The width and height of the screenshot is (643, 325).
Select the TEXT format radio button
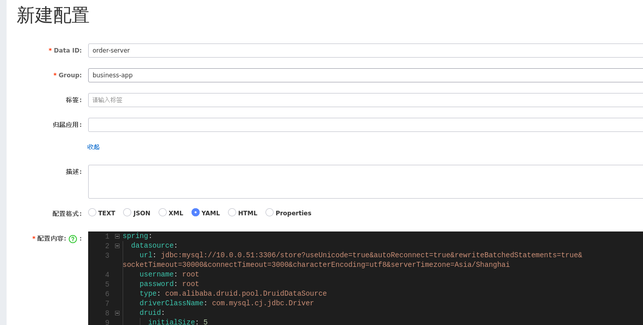(92, 213)
